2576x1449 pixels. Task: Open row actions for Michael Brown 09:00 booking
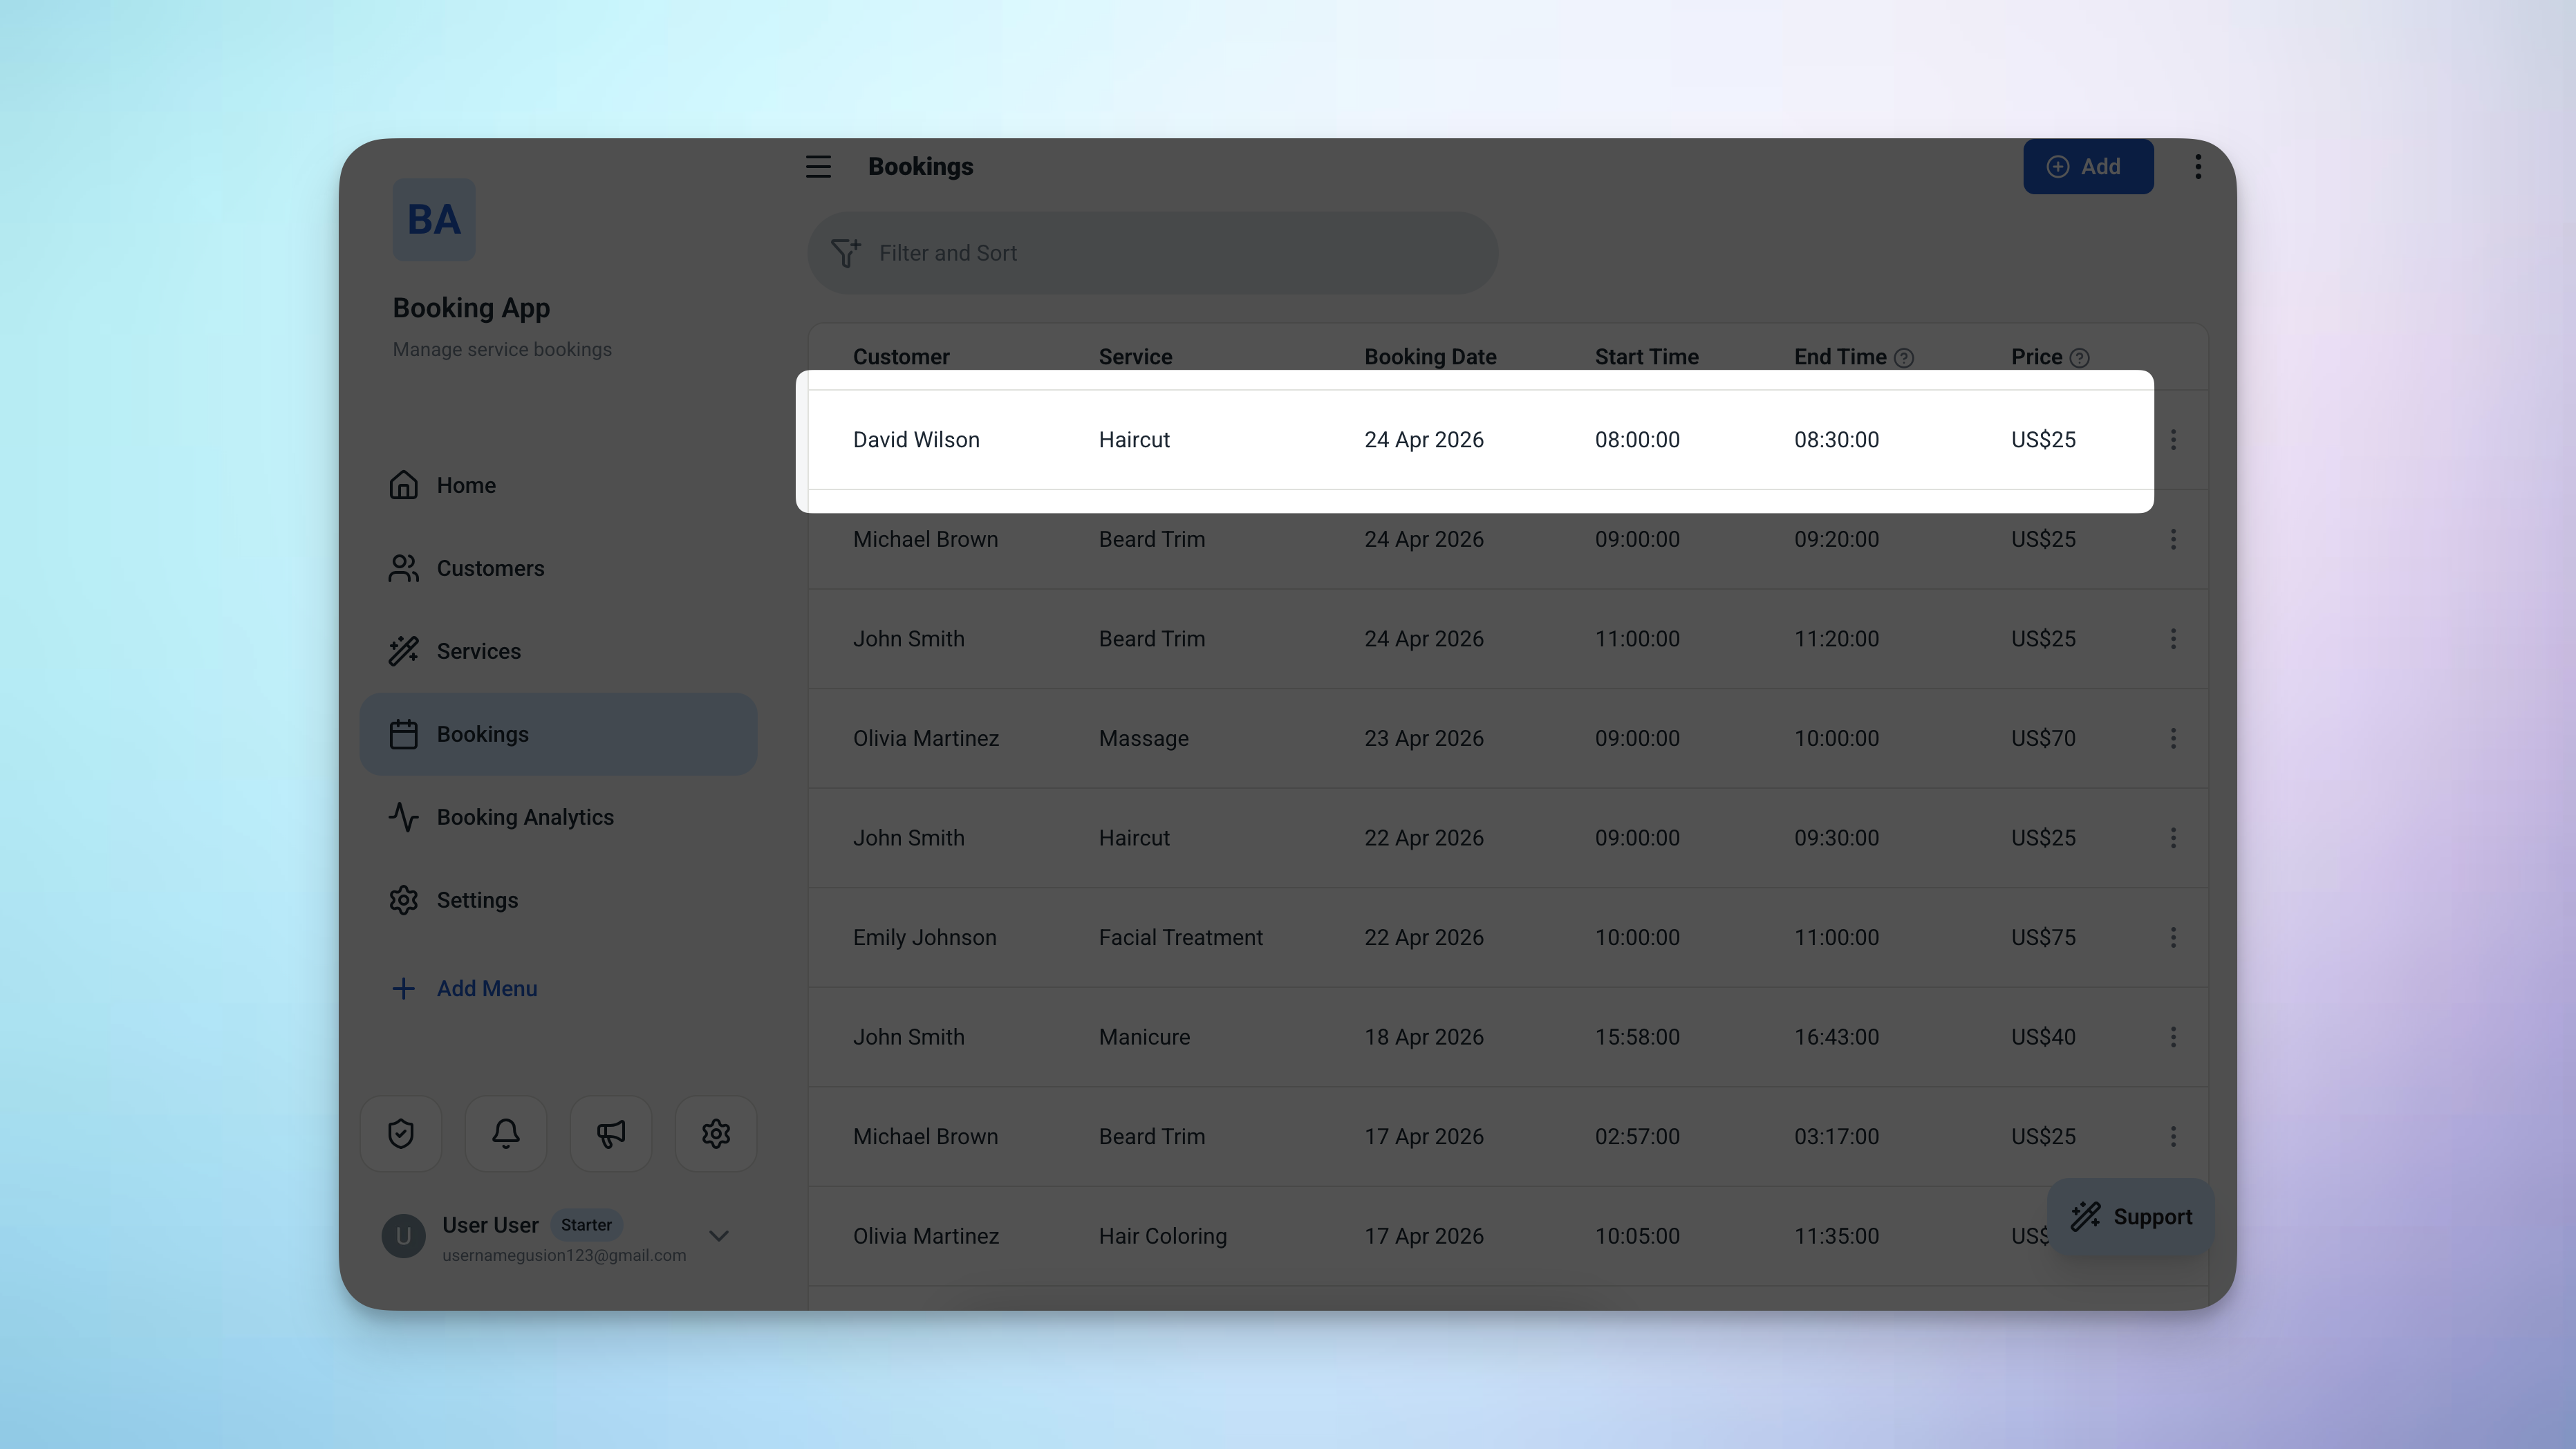2173,540
